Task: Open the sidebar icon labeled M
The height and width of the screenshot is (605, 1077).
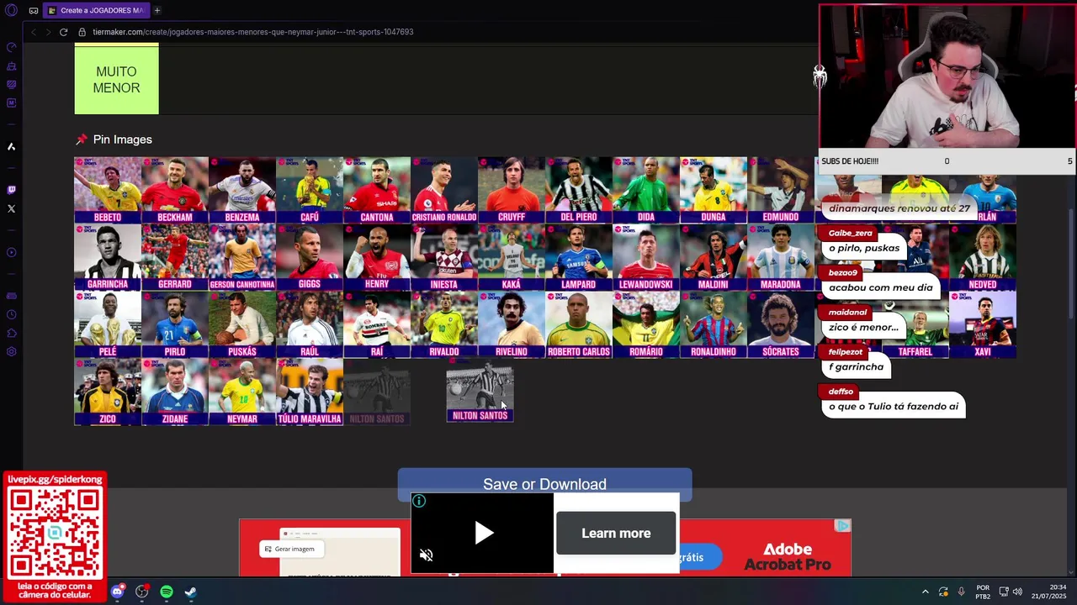Action: [11, 103]
